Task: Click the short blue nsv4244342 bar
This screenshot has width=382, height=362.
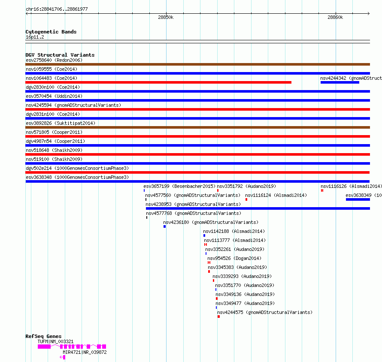Action: tap(340, 82)
